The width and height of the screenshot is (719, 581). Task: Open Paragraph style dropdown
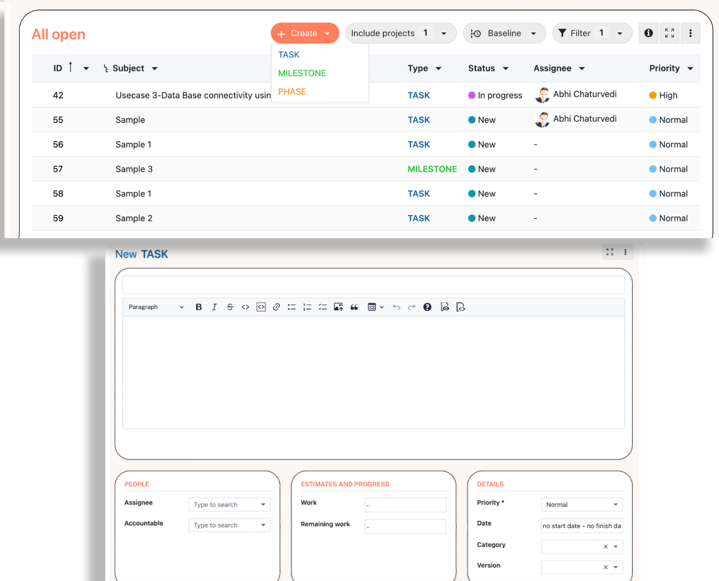point(156,307)
